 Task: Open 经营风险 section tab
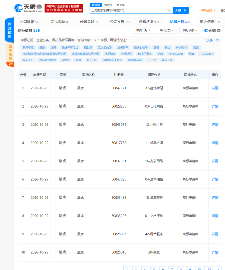coord(90,22)
